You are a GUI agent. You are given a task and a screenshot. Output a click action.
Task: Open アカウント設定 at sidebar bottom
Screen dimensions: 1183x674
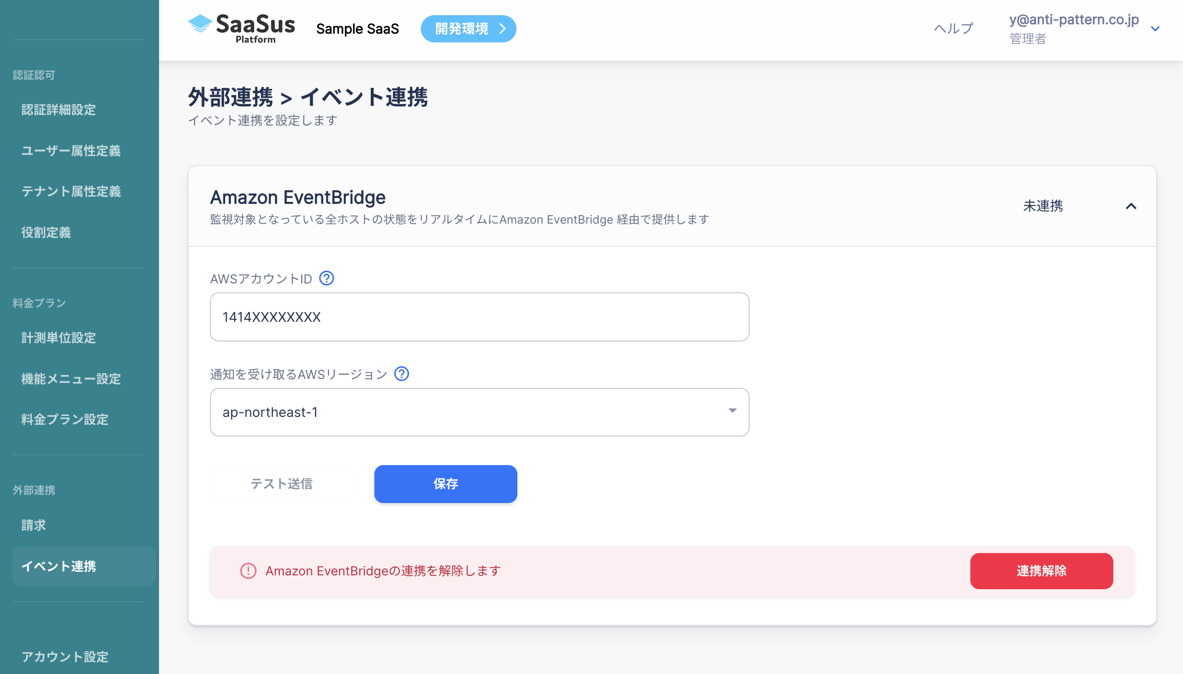tap(65, 657)
